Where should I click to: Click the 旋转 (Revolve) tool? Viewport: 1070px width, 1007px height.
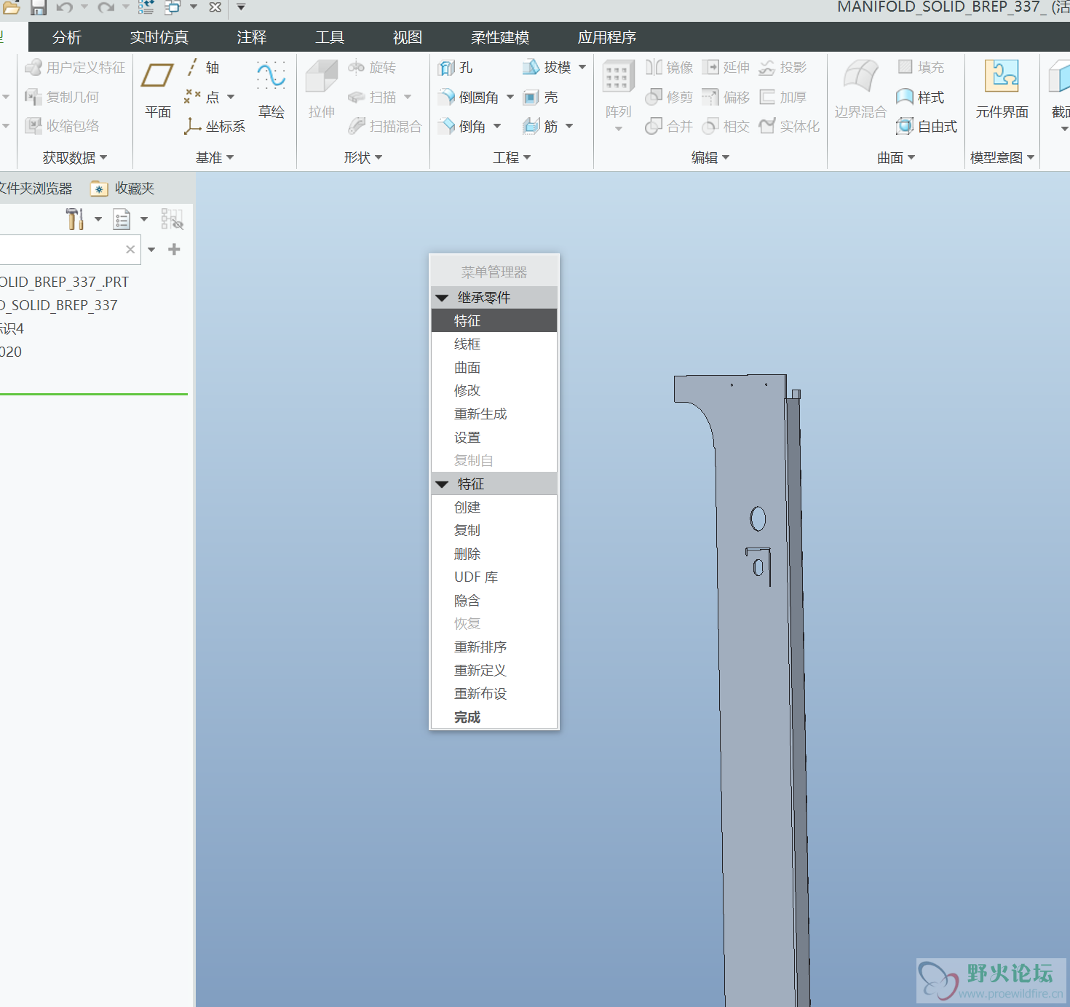[x=372, y=68]
